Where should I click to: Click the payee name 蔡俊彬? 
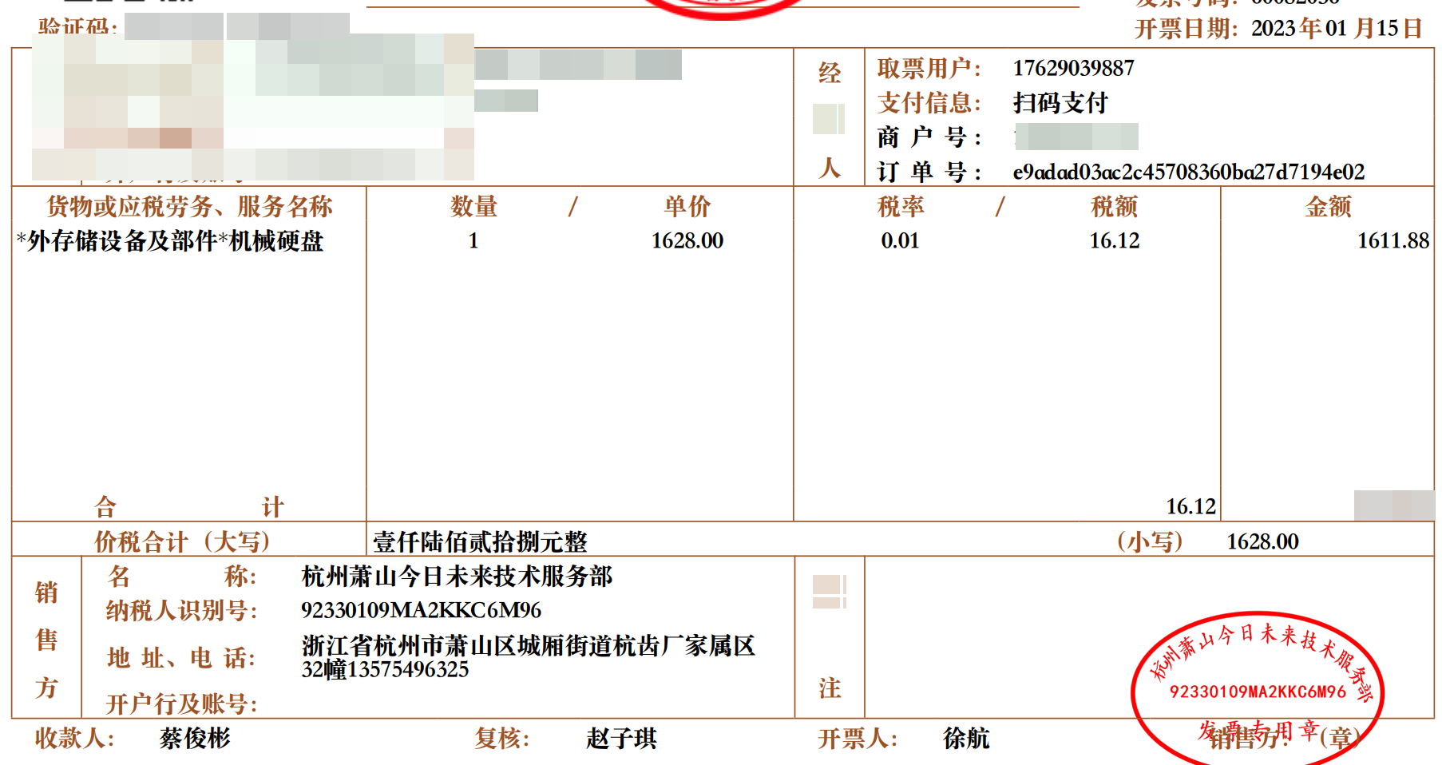click(195, 739)
